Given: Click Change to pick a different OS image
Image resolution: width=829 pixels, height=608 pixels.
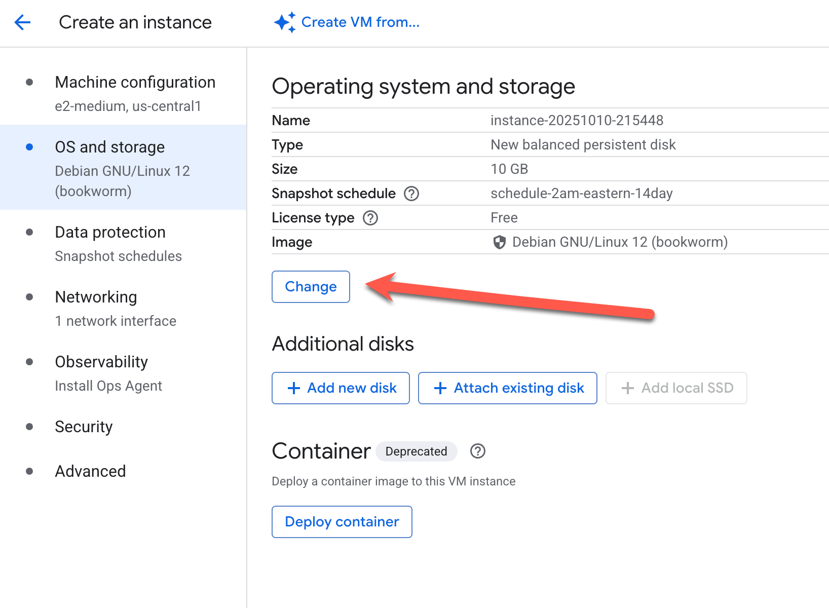Looking at the screenshot, I should [310, 286].
